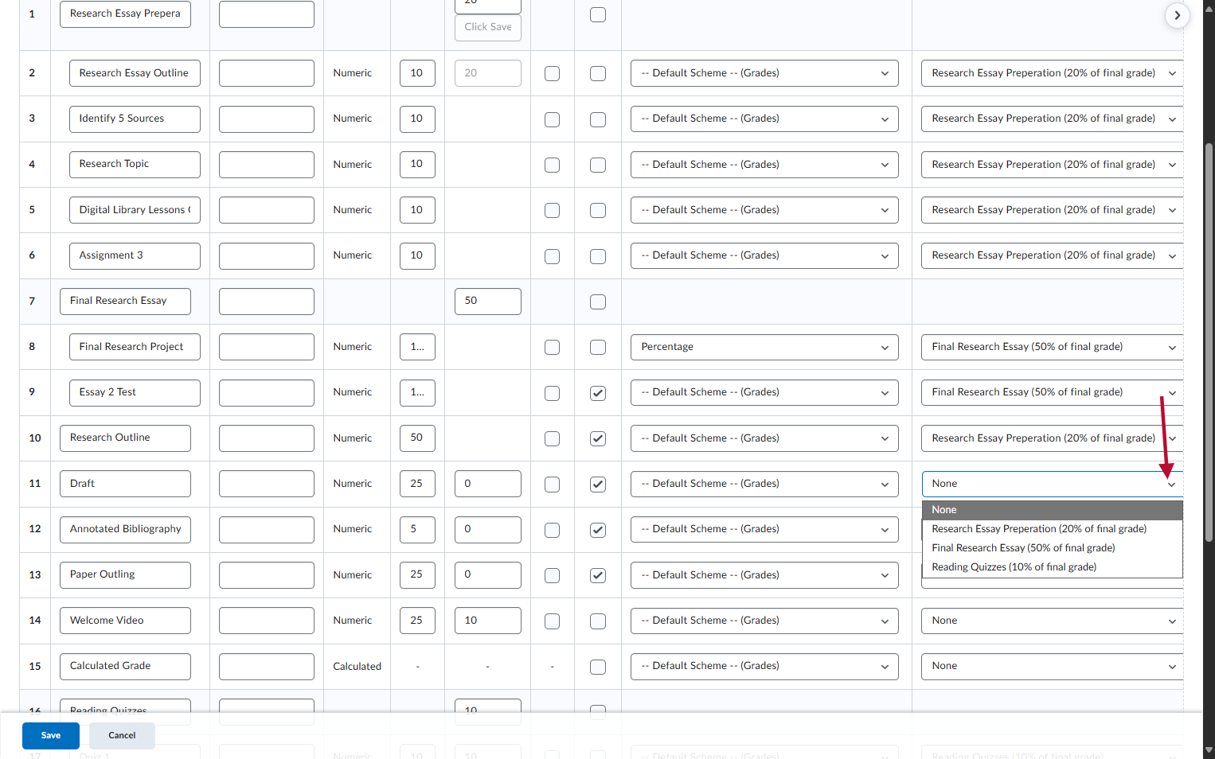Click row number 12 label

(x=35, y=529)
